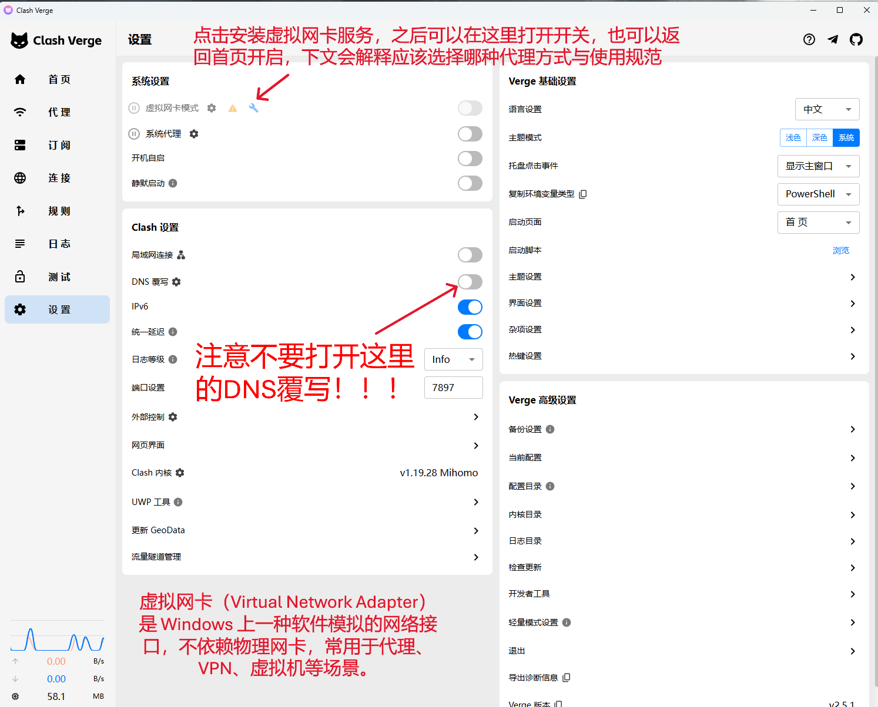This screenshot has width=878, height=707.
Task: Click 浏览 to choose startup script
Action: point(841,250)
